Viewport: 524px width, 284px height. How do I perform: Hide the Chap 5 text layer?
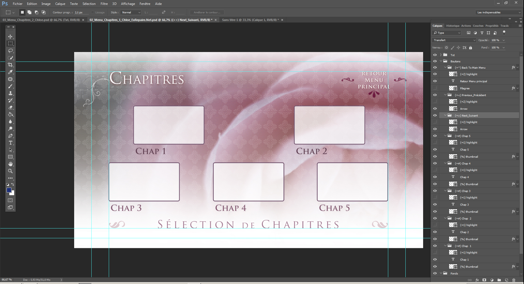[x=435, y=149]
